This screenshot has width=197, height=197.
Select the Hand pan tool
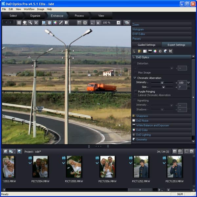click(x=25, y=23)
